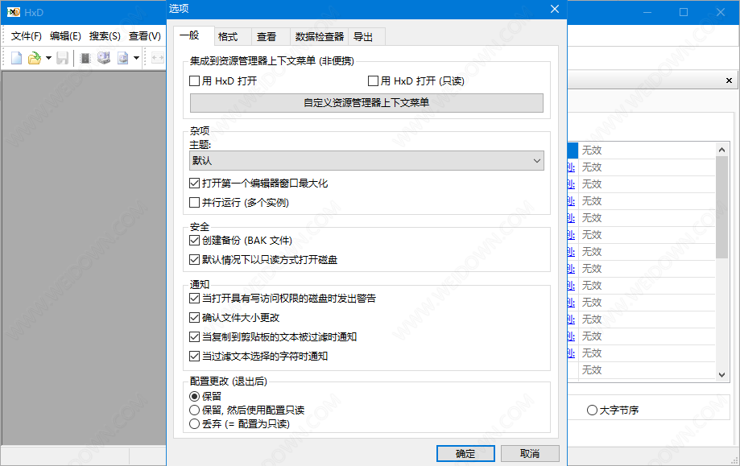Click the Open disk icon
This screenshot has height=466, width=740.
[104, 58]
